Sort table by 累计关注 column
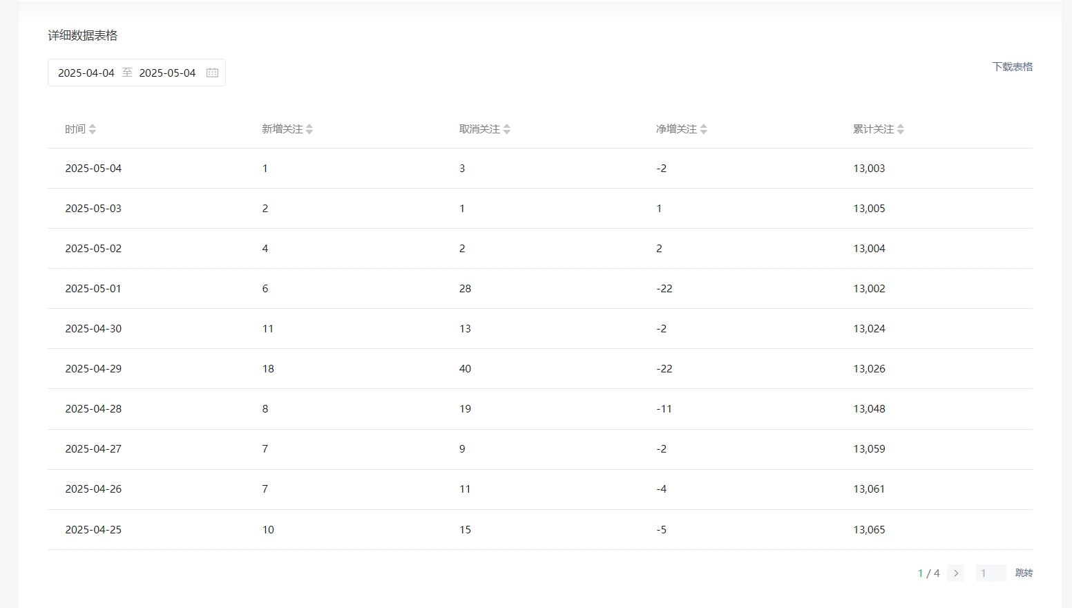Screen dimensions: 1072x608 pyautogui.click(x=901, y=129)
